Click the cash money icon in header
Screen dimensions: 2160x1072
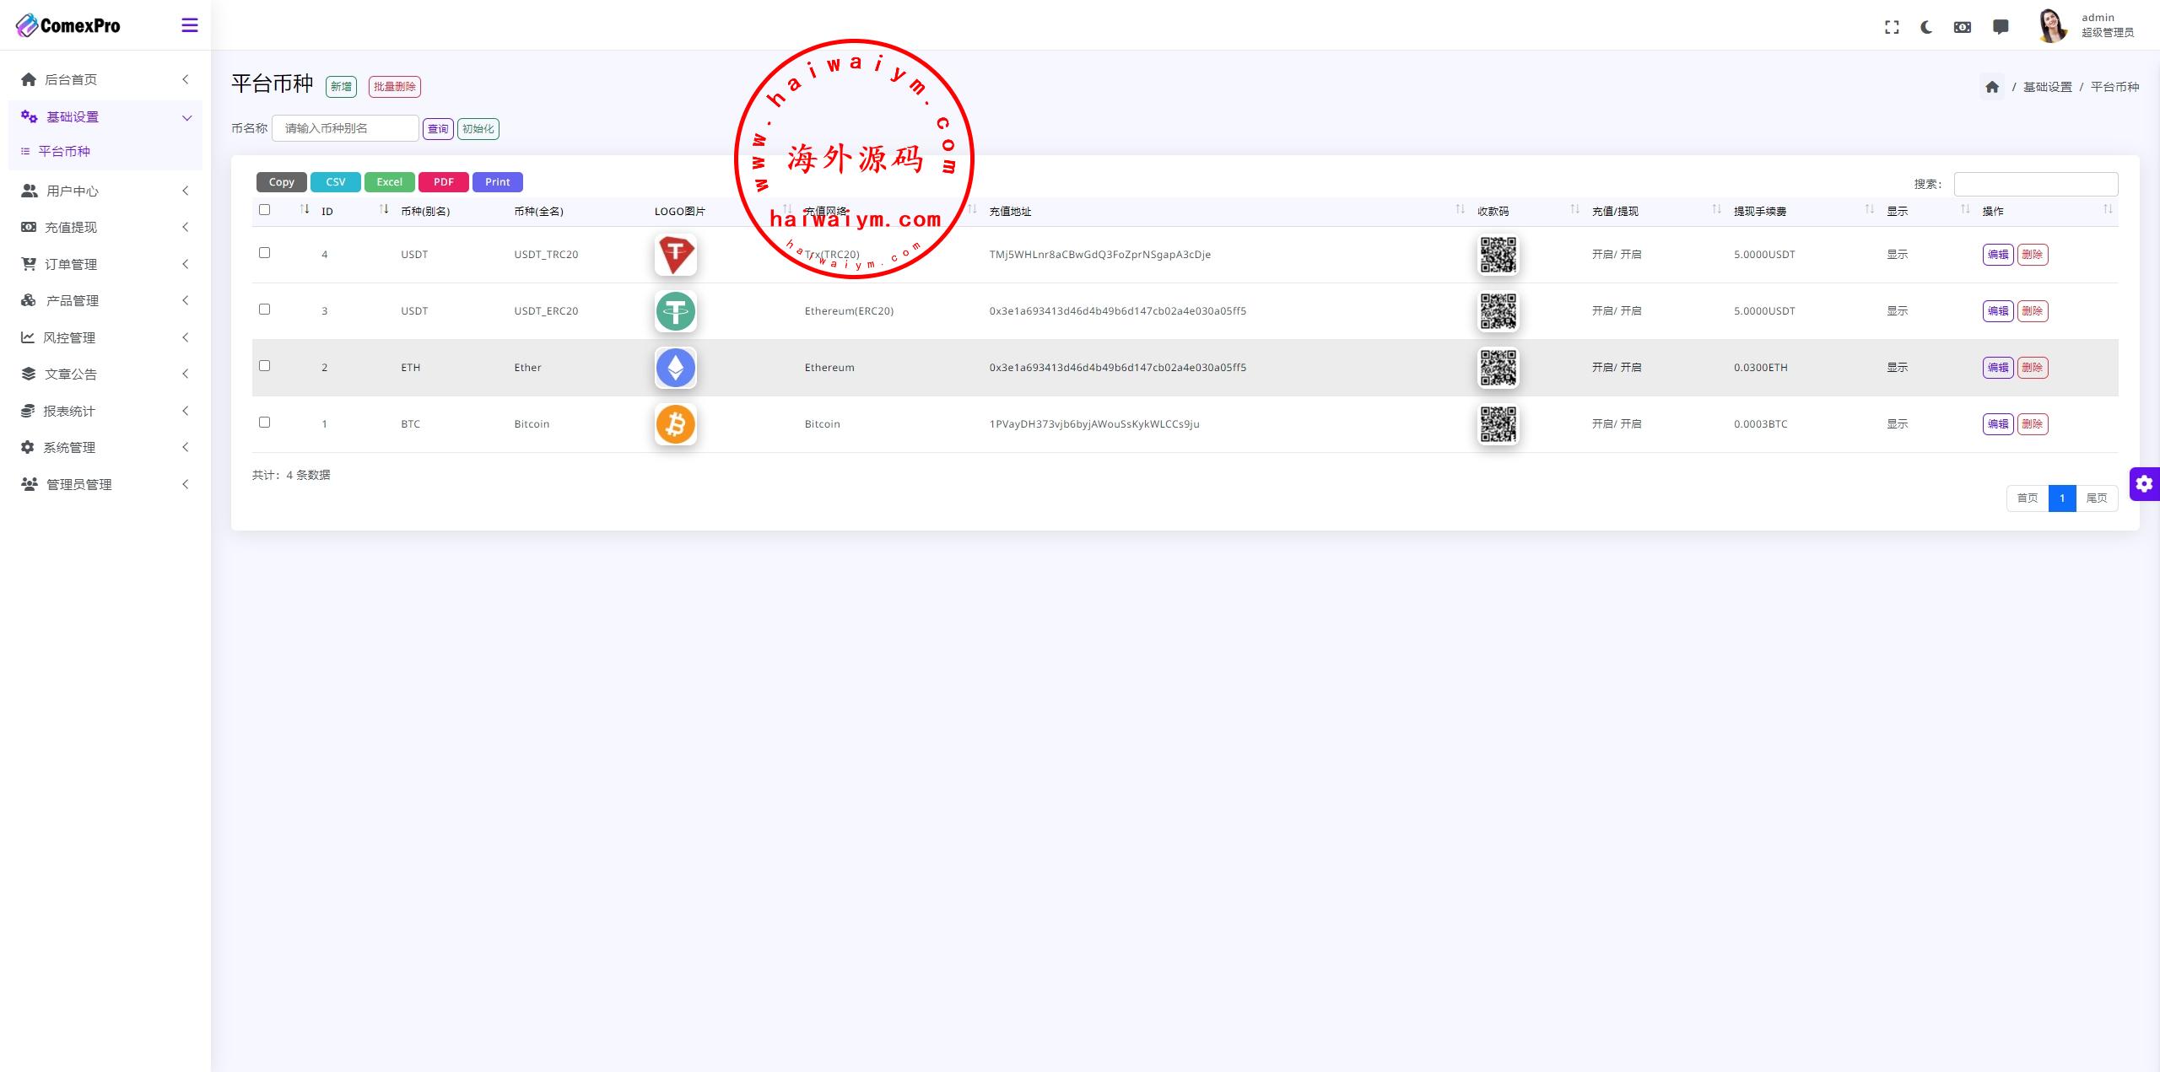click(1963, 27)
